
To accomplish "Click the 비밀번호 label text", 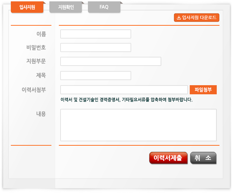I will pos(36,48).
